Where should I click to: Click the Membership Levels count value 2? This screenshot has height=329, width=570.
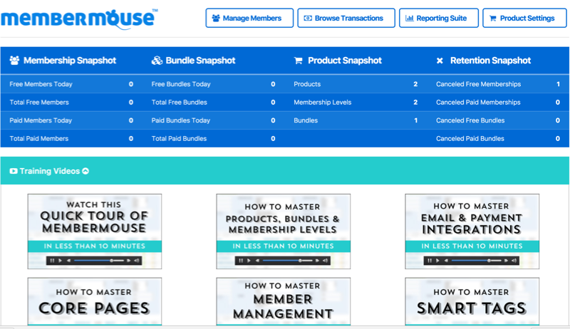point(415,103)
